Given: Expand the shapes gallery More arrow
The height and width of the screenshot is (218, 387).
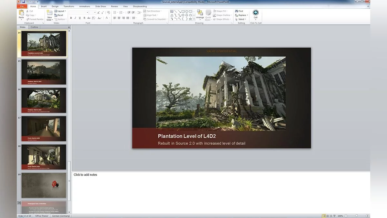Looking at the screenshot, I should click(194, 19).
